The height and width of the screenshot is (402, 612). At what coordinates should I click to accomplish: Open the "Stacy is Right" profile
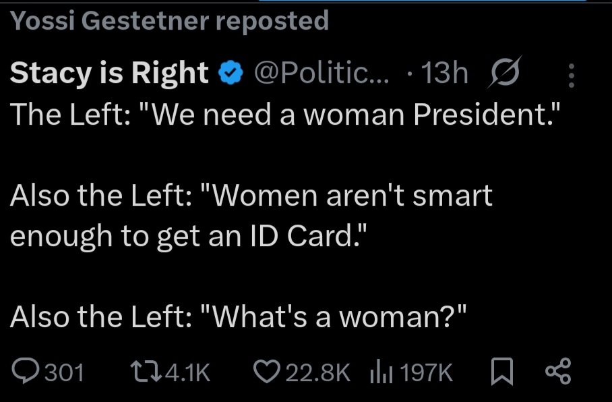[x=109, y=73]
